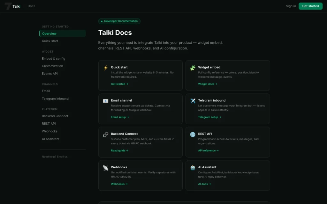Go to Embed & config sidebar page

click(x=54, y=59)
